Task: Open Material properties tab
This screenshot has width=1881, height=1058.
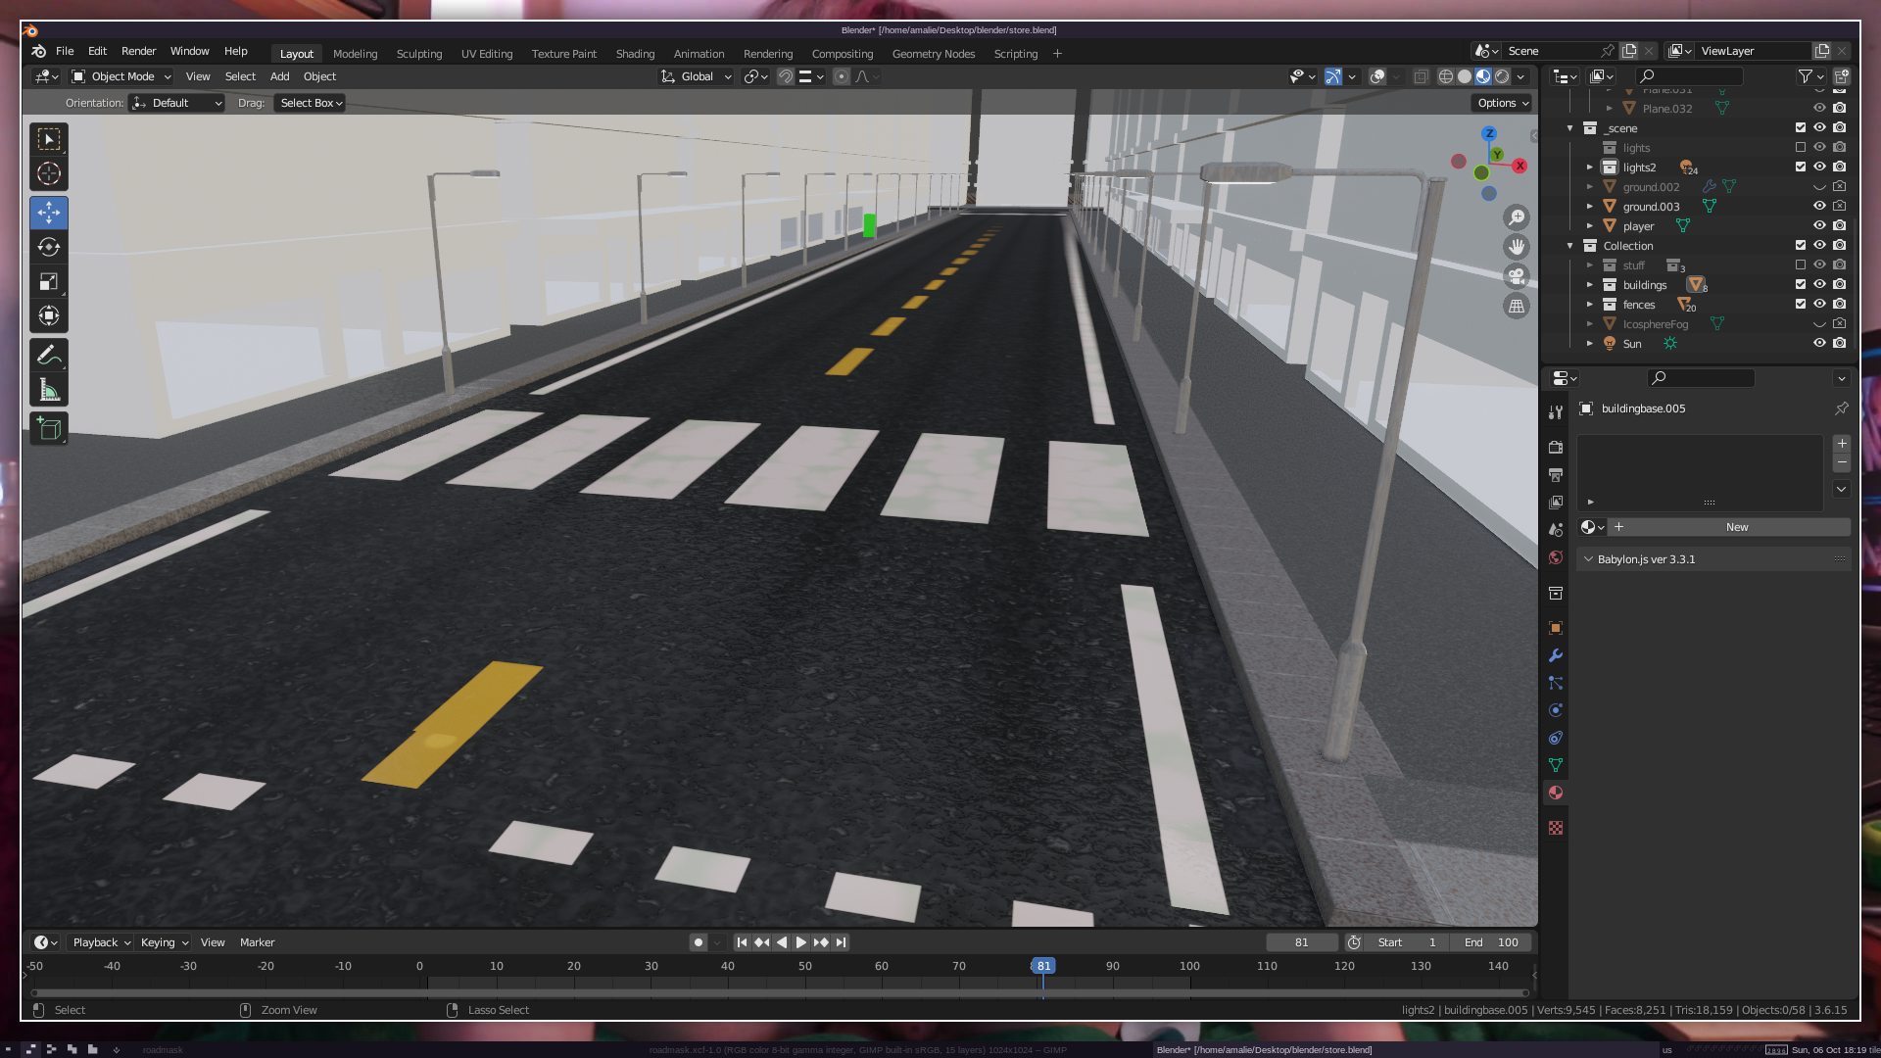Action: point(1556,793)
